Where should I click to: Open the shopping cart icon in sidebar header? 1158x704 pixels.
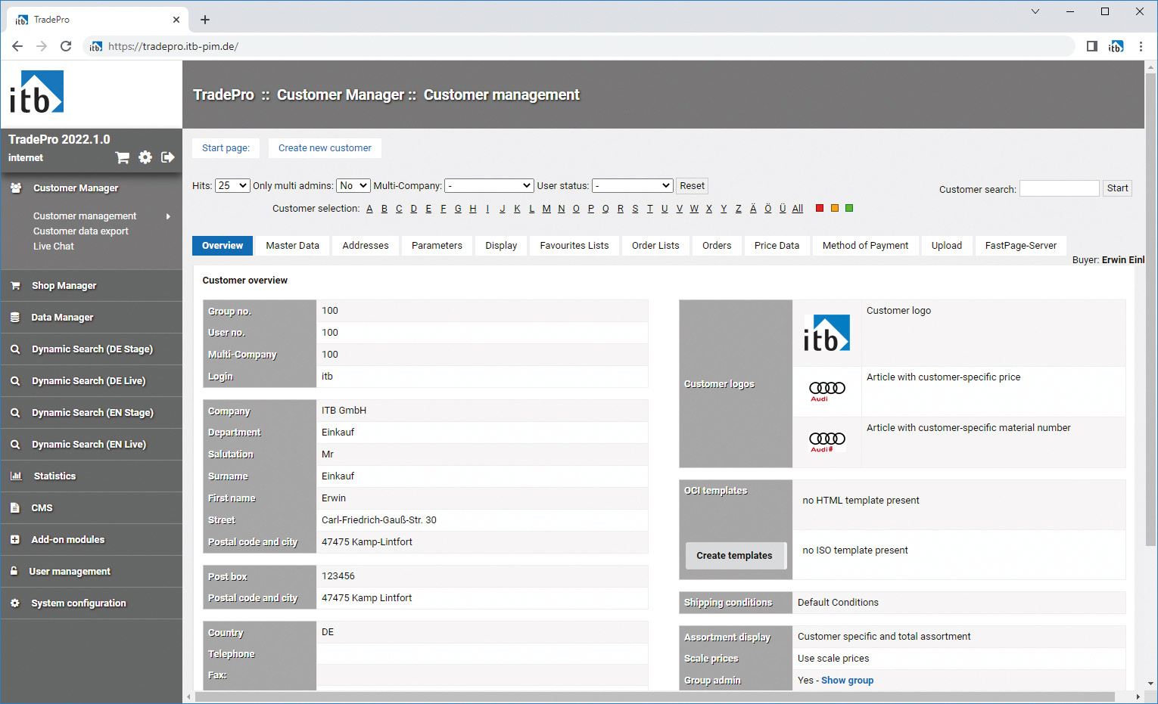[122, 157]
